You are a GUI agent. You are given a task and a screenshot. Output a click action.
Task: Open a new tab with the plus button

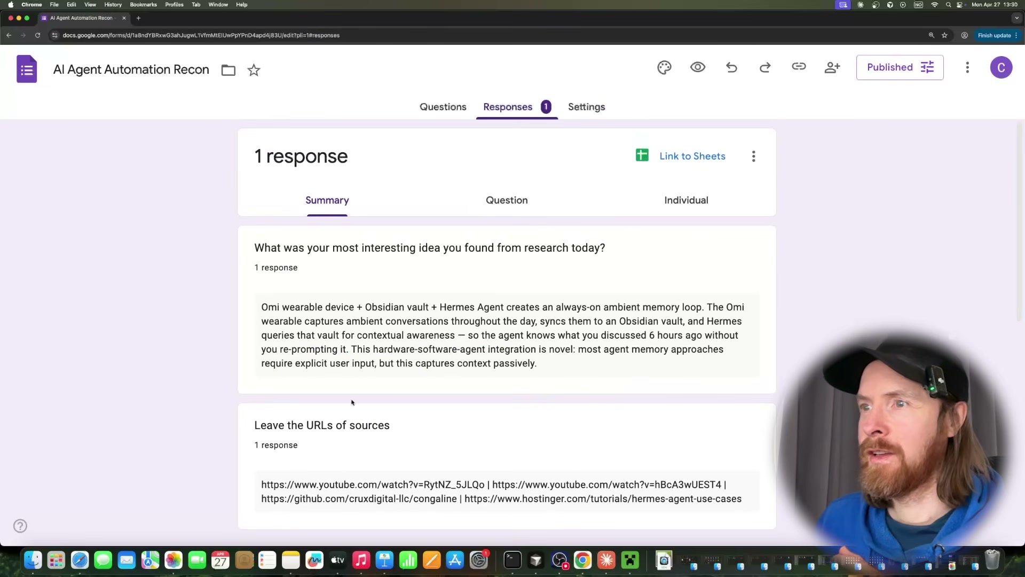(x=138, y=18)
